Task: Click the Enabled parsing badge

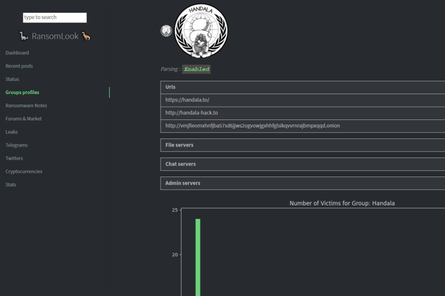Action: (196, 69)
